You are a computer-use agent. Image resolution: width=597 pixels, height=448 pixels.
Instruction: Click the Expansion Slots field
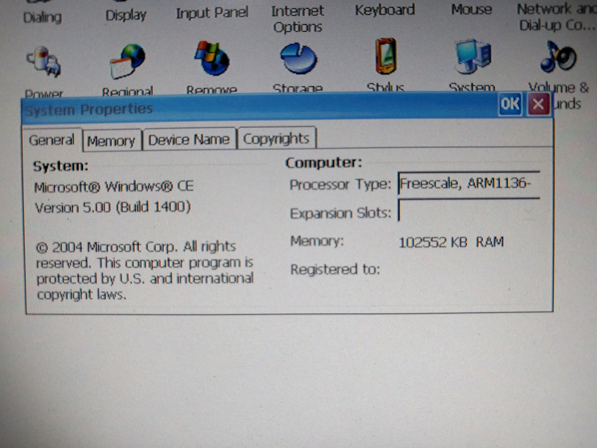[x=469, y=211]
